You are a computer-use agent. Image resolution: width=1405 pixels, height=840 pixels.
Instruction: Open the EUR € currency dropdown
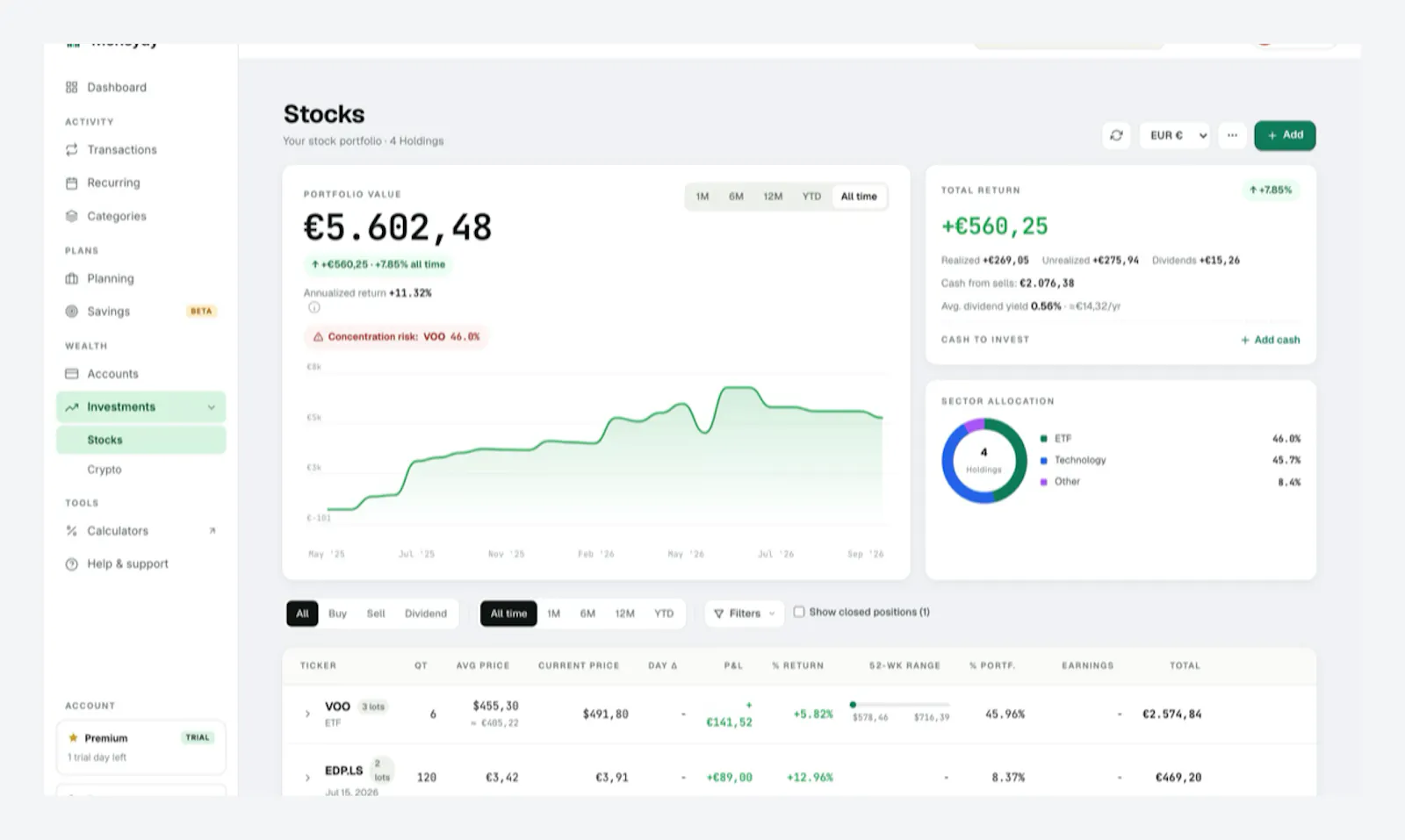click(x=1175, y=135)
